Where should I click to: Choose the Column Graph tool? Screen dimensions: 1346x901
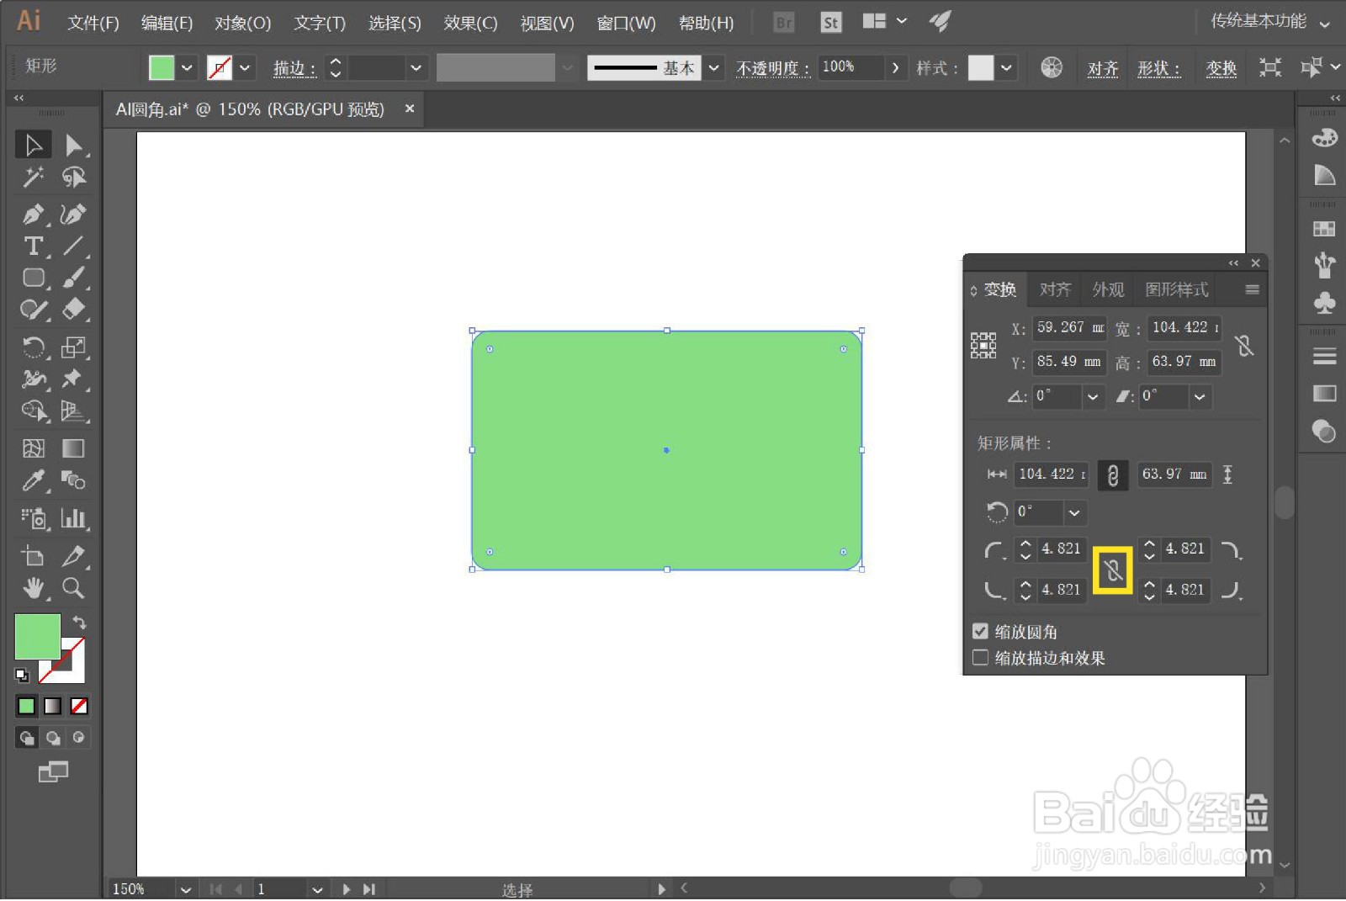(x=74, y=518)
